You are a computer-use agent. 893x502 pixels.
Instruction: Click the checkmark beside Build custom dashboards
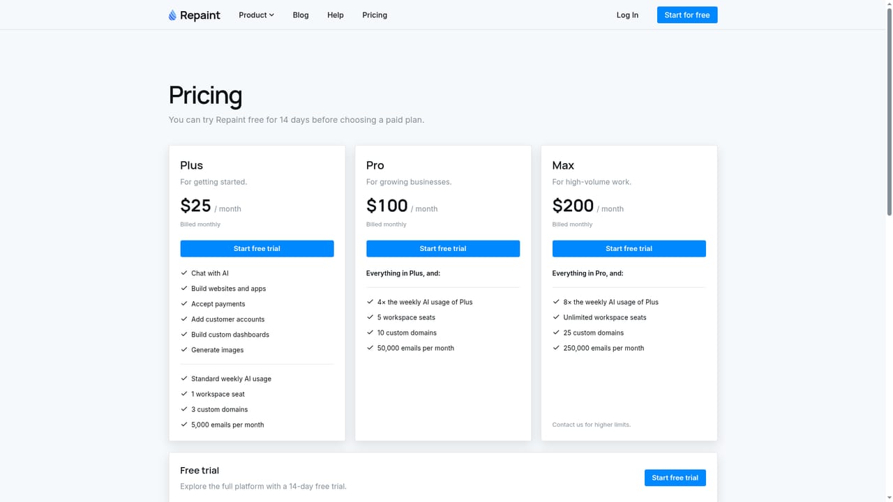click(184, 335)
